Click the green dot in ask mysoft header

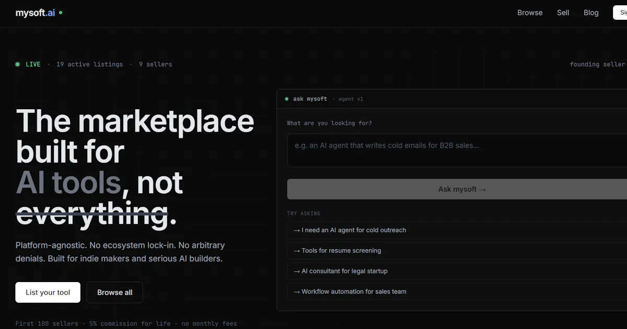(286, 99)
